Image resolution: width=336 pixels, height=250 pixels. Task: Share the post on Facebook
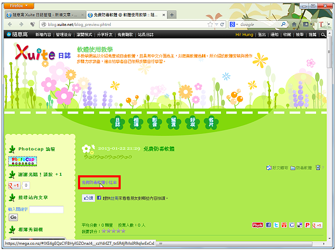[268, 225]
